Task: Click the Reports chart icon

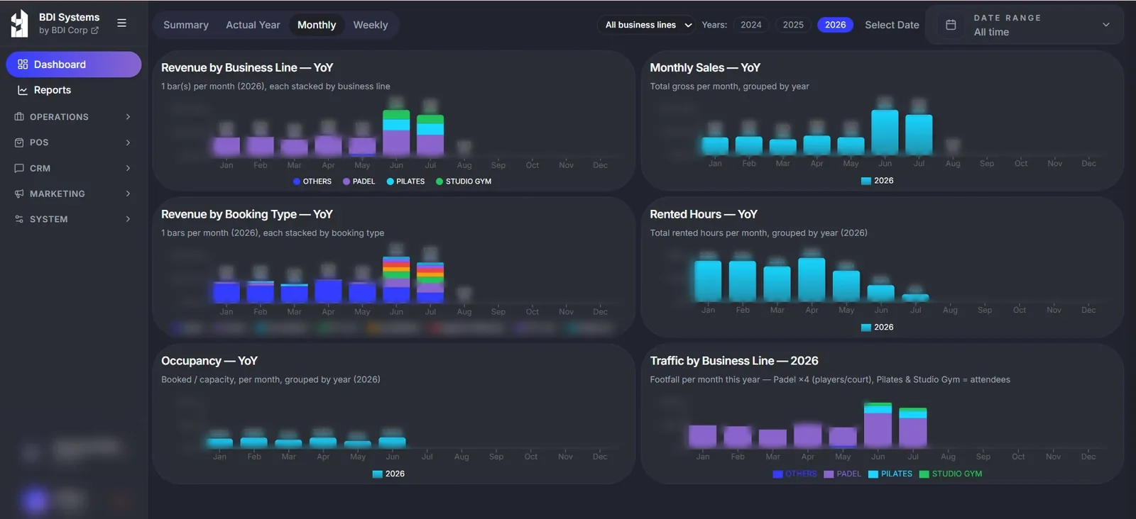Action: pos(23,90)
